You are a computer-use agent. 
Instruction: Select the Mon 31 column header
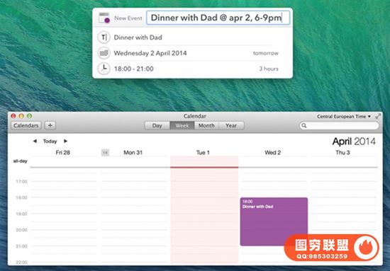(x=133, y=152)
